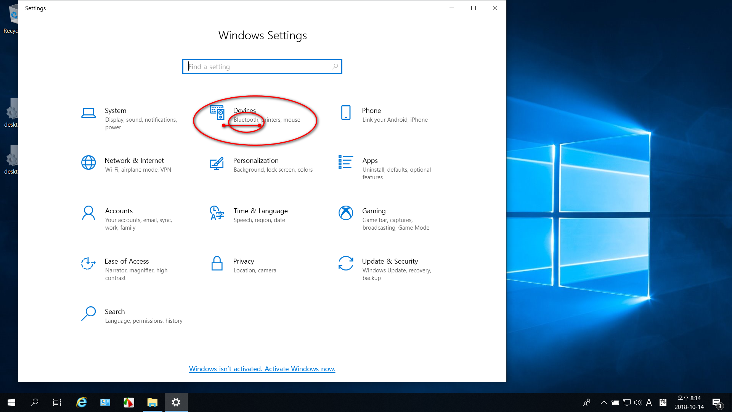Click the Gaming category title

point(374,211)
